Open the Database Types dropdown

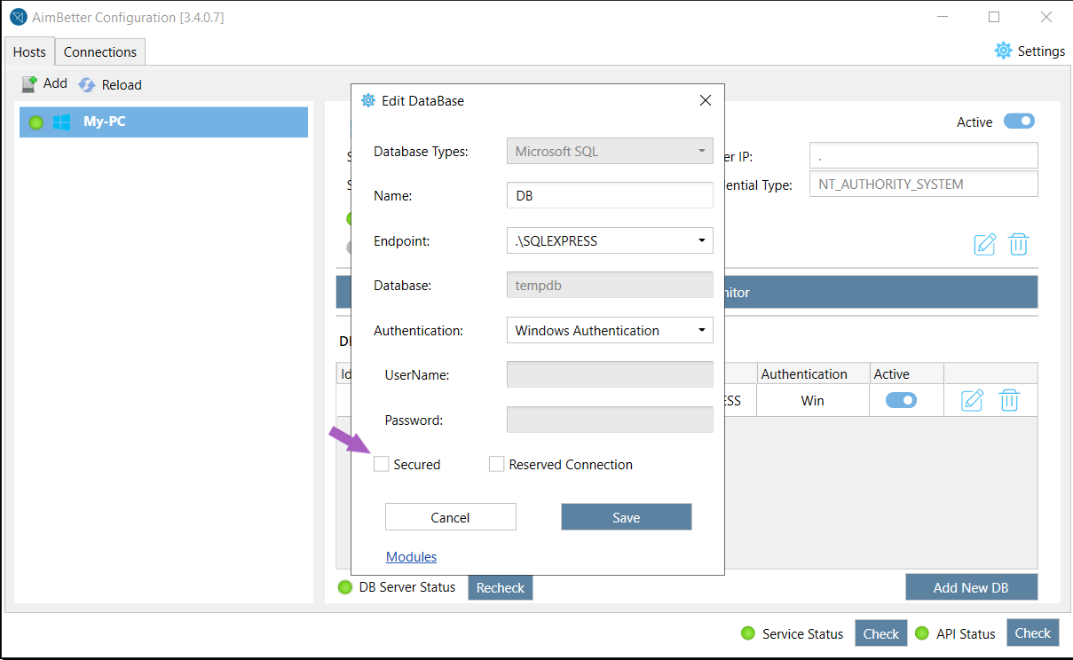pyautogui.click(x=610, y=151)
